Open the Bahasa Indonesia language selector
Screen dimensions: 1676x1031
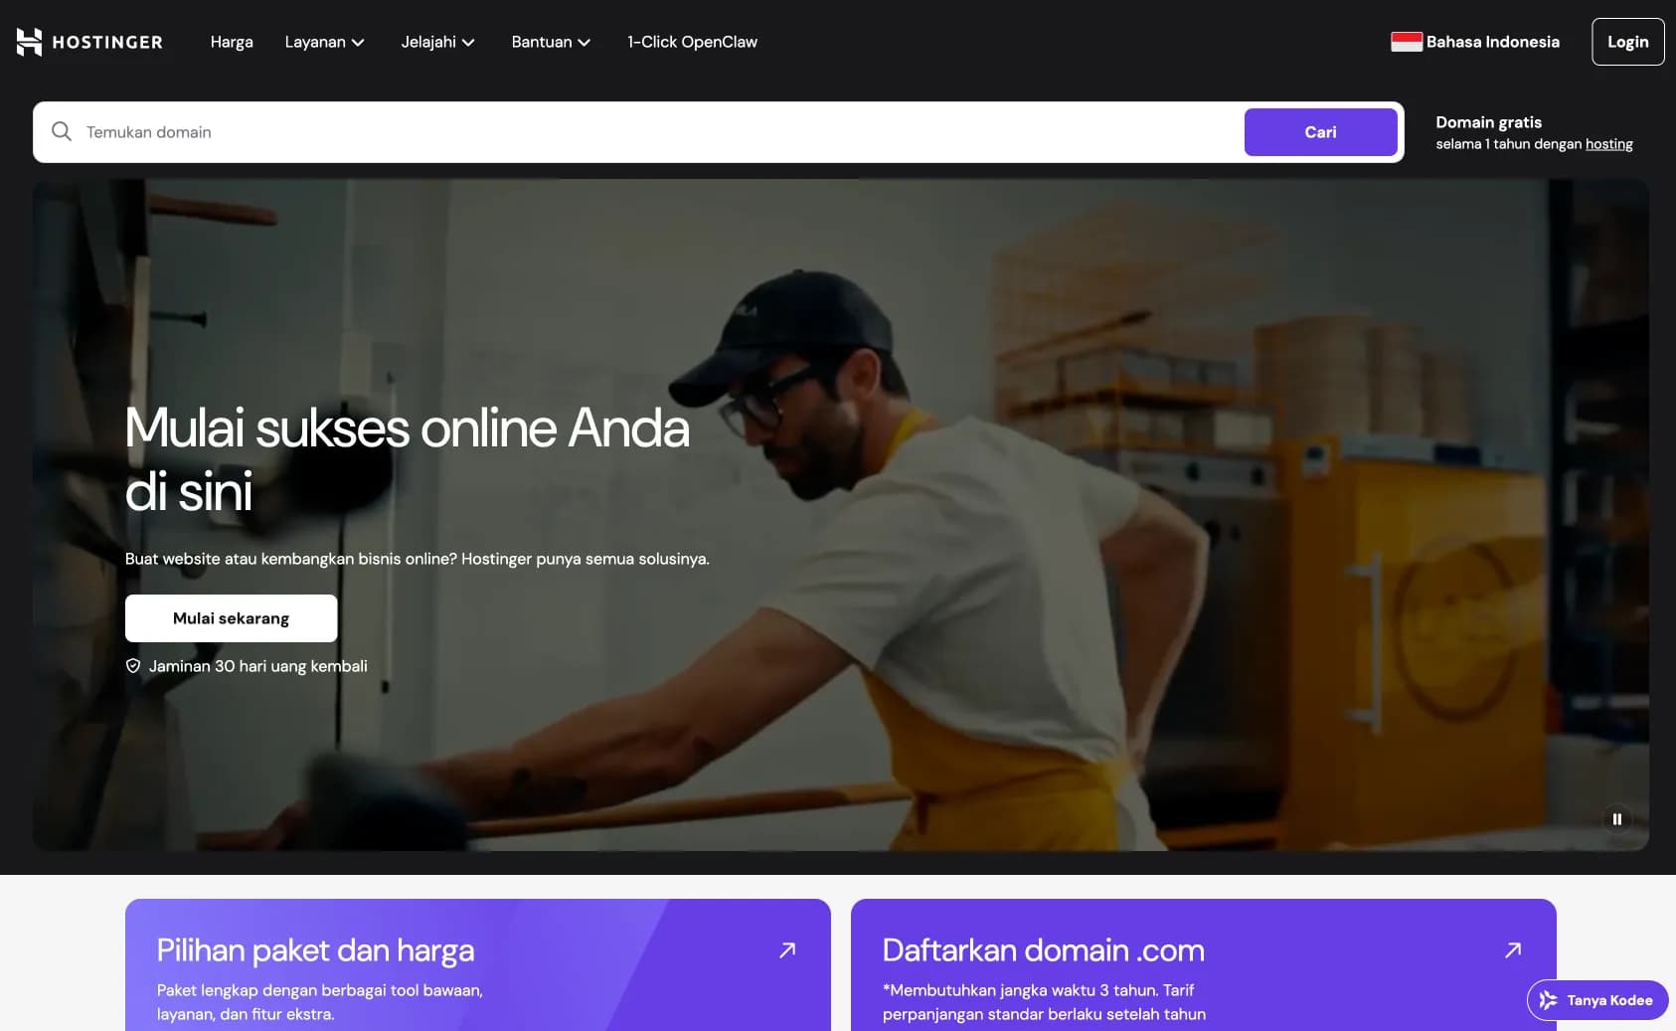click(1475, 42)
